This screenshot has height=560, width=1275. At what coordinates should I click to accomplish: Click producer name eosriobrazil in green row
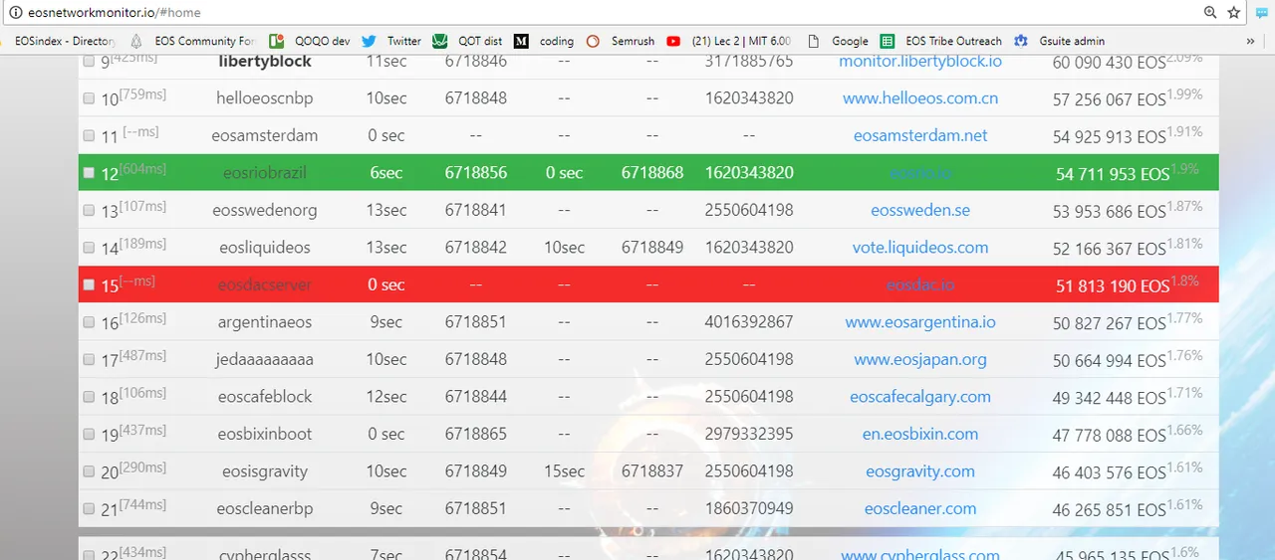point(265,172)
